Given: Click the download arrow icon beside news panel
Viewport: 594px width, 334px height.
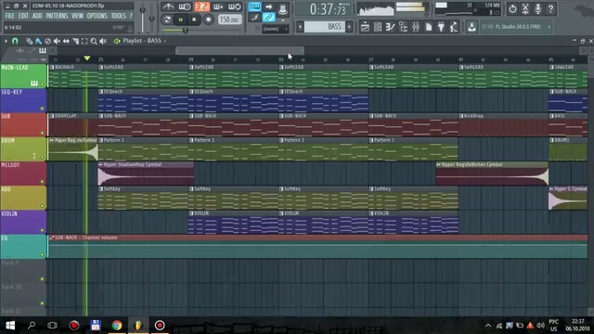Looking at the screenshot, I should click(x=471, y=27).
